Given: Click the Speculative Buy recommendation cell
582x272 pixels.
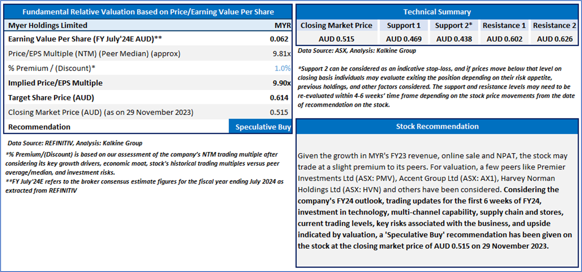Looking at the screenshot, I should [260, 127].
